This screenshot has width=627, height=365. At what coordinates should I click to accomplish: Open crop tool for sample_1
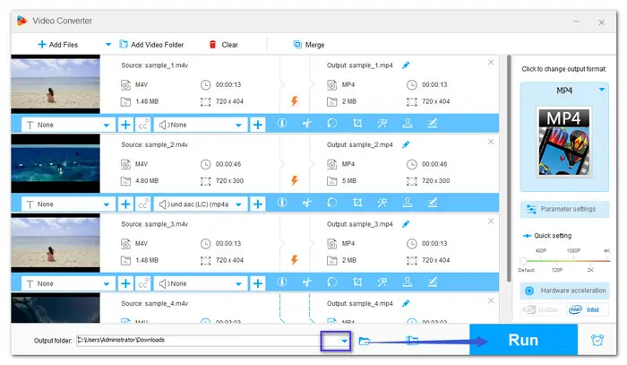click(x=357, y=123)
